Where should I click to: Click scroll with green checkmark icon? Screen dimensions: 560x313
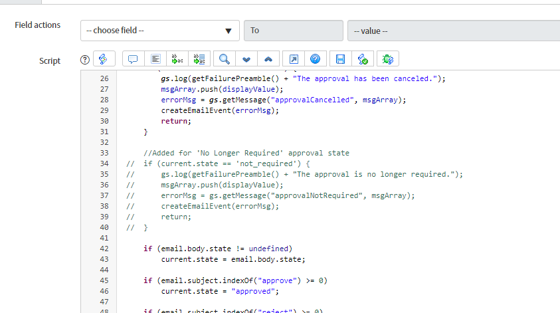click(x=363, y=59)
